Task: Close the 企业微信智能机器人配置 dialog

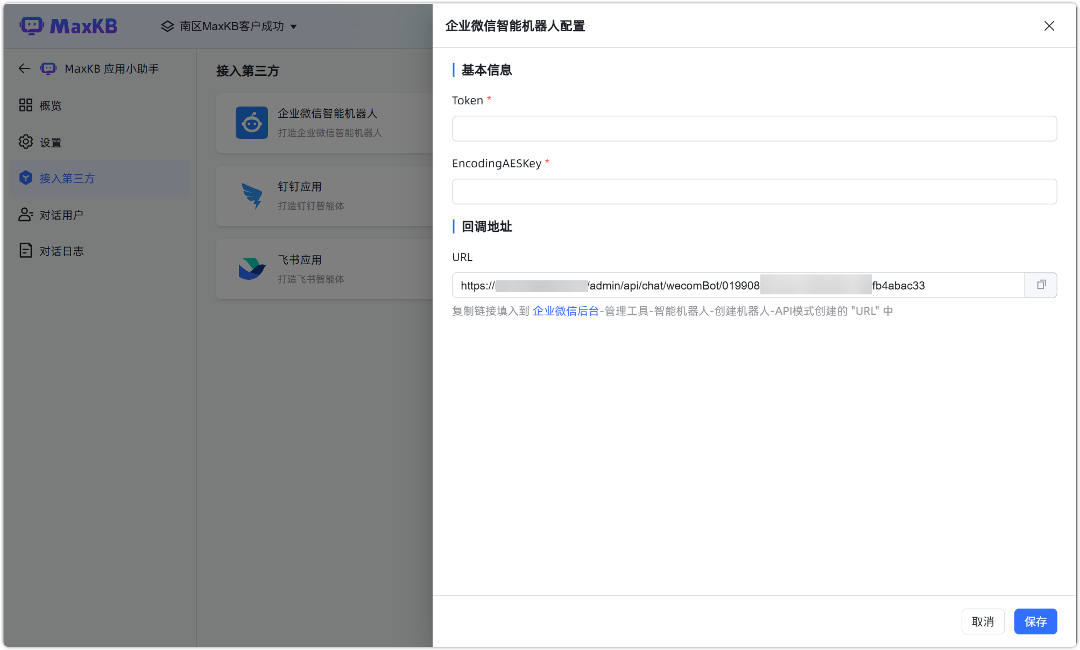Action: [1049, 25]
